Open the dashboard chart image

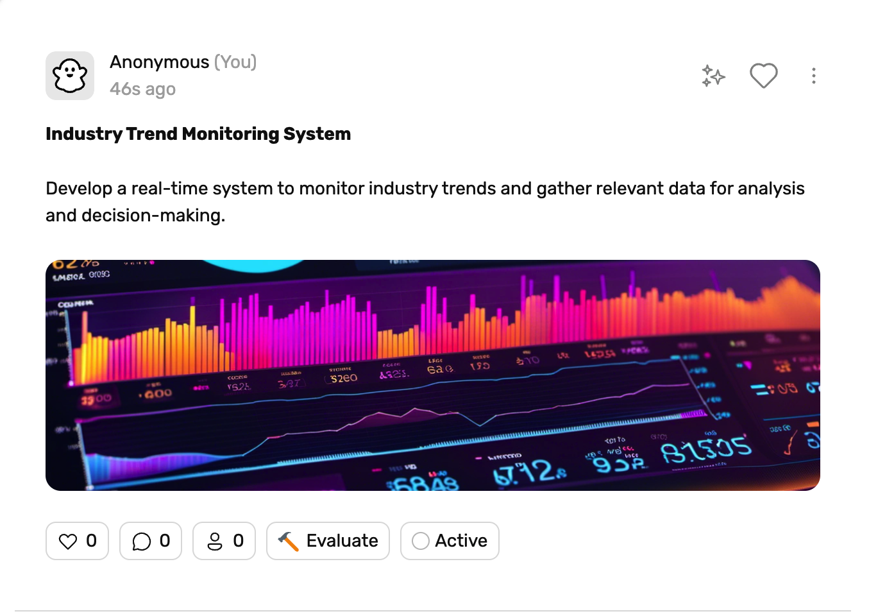433,375
